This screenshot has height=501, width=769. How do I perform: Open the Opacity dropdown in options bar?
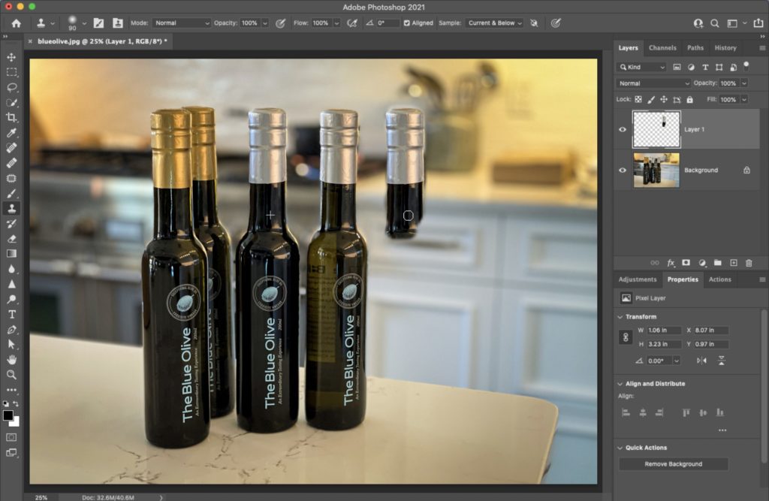(265, 23)
